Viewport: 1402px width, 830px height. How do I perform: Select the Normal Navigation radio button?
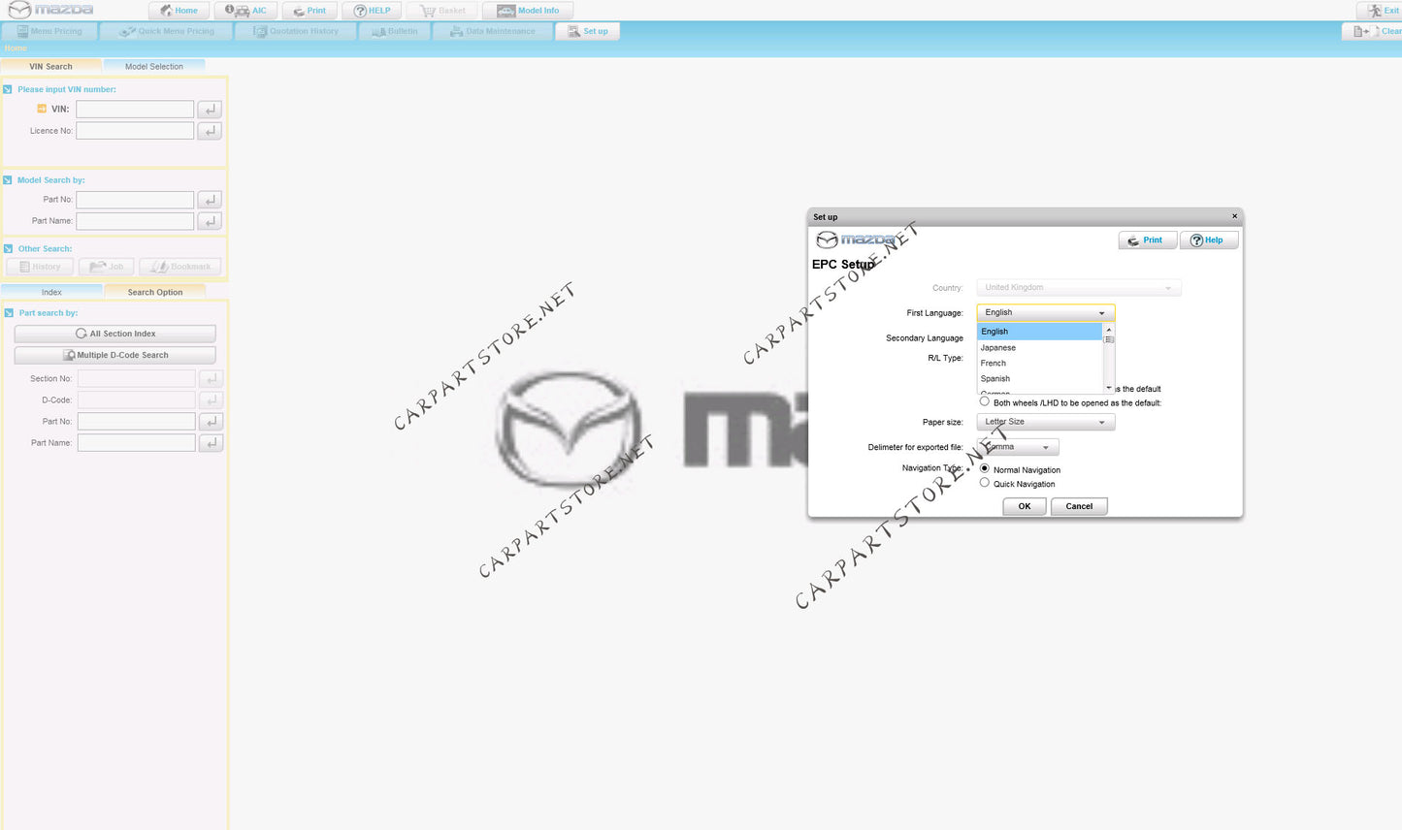tap(985, 469)
